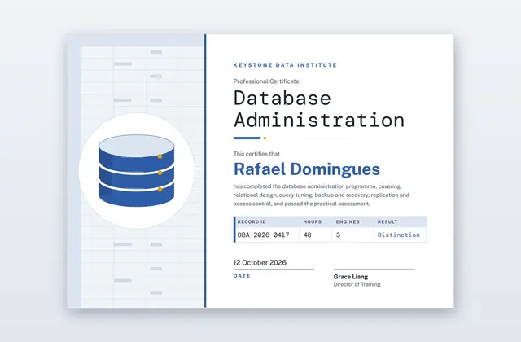The image size is (521, 342).
Task: Click the 'KEYSTONE DATA INSTITUTE' heading
Action: (x=285, y=65)
